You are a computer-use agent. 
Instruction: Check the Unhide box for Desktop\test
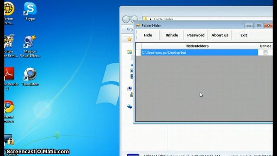point(265,52)
